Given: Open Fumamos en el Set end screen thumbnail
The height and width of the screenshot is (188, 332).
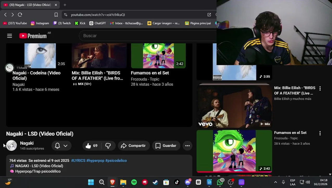Looking at the screenshot, I should click(x=158, y=56).
